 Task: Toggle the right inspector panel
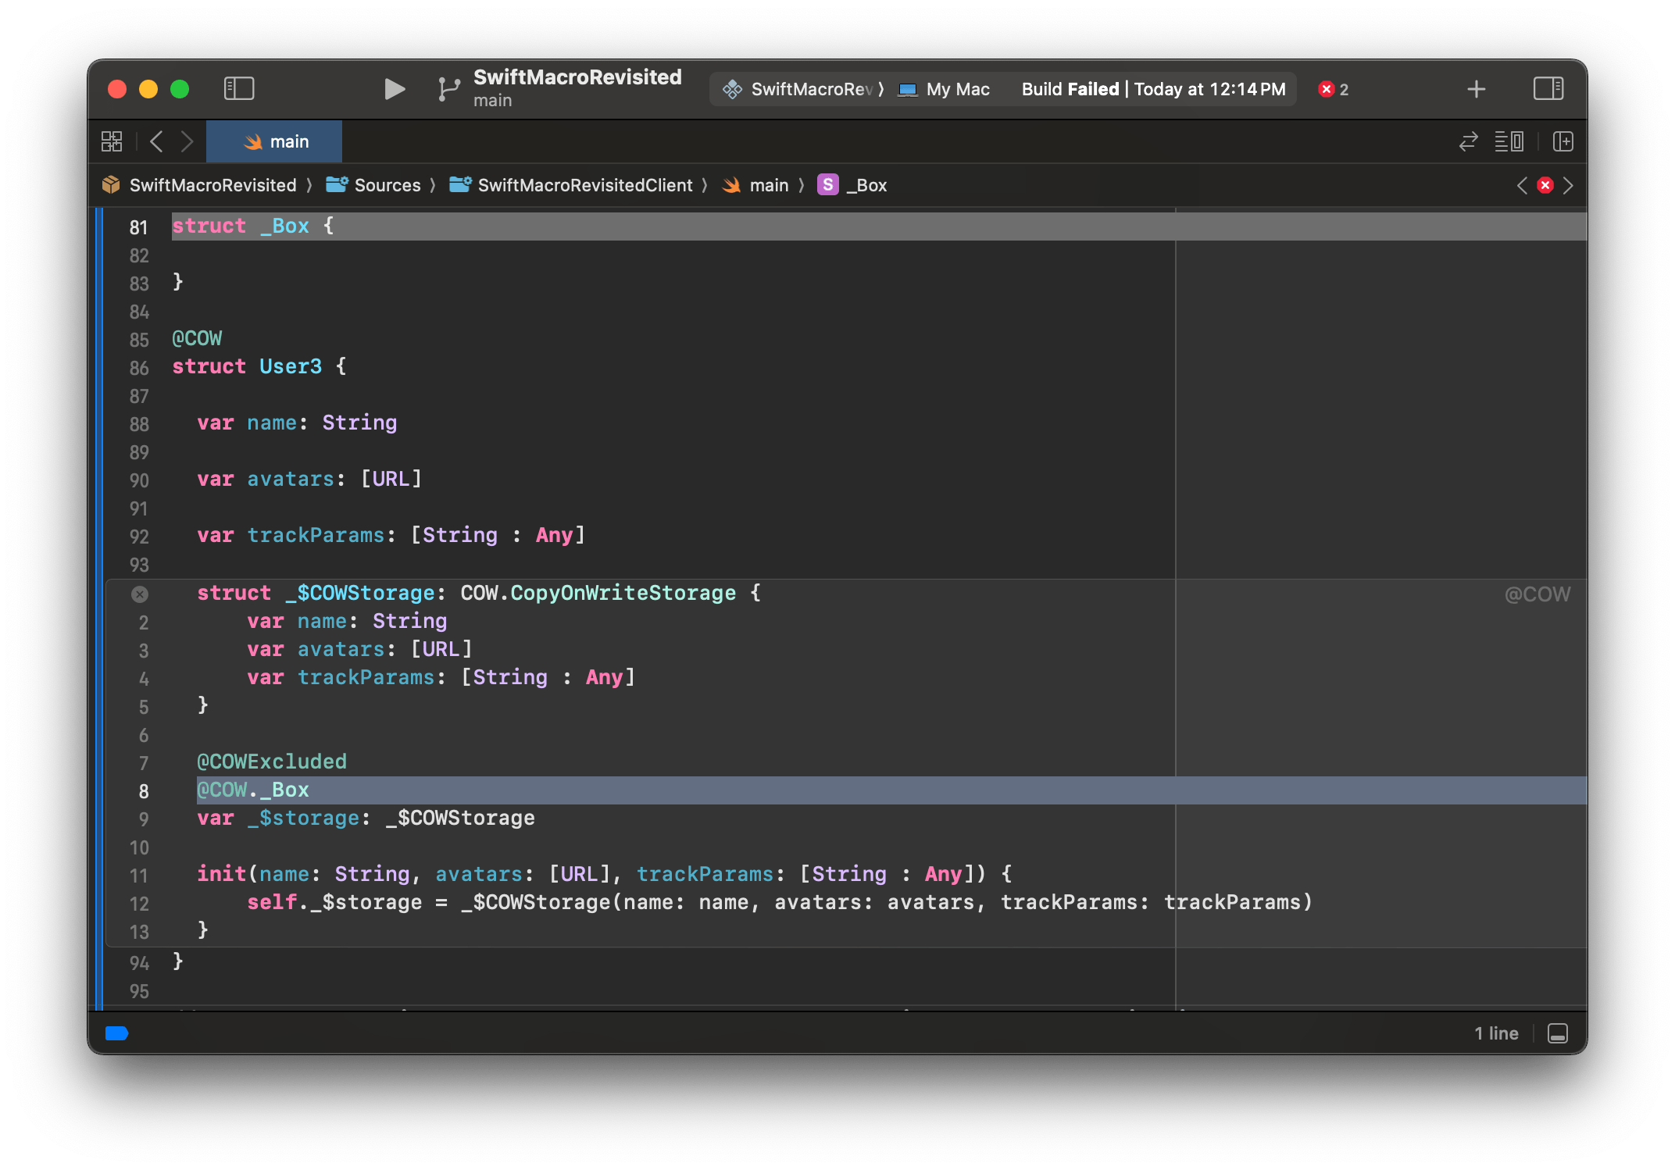[x=1548, y=89]
